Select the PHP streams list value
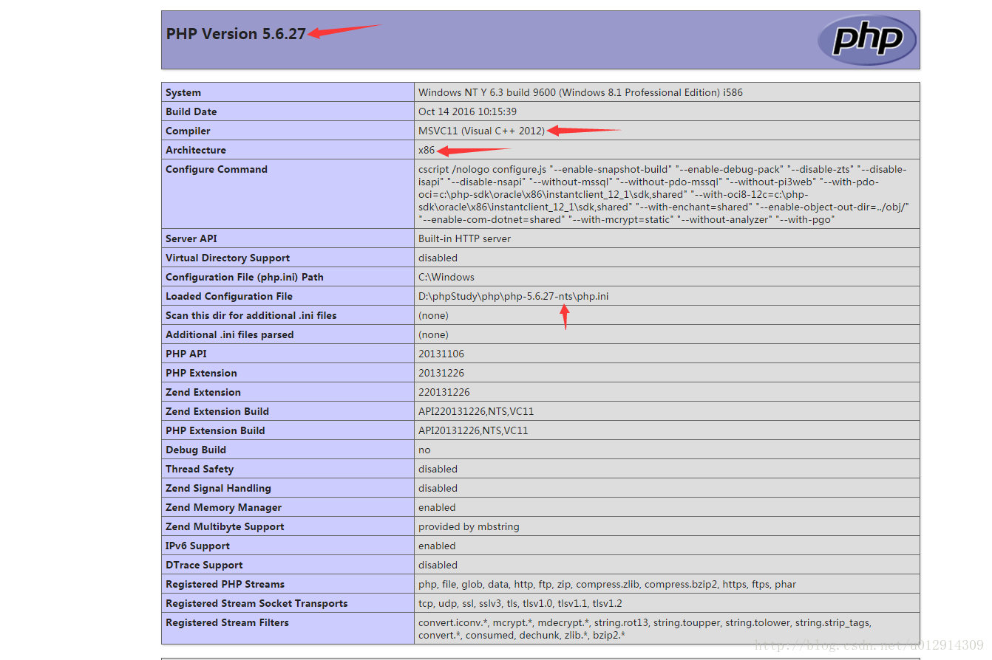Viewport: 992px width, 660px height. (x=607, y=584)
